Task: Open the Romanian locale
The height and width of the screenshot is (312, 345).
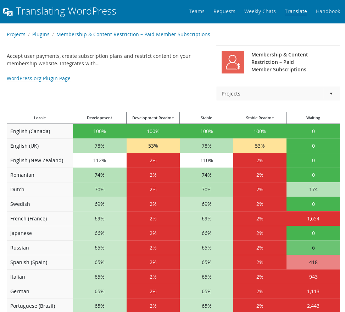Action: coord(22,175)
